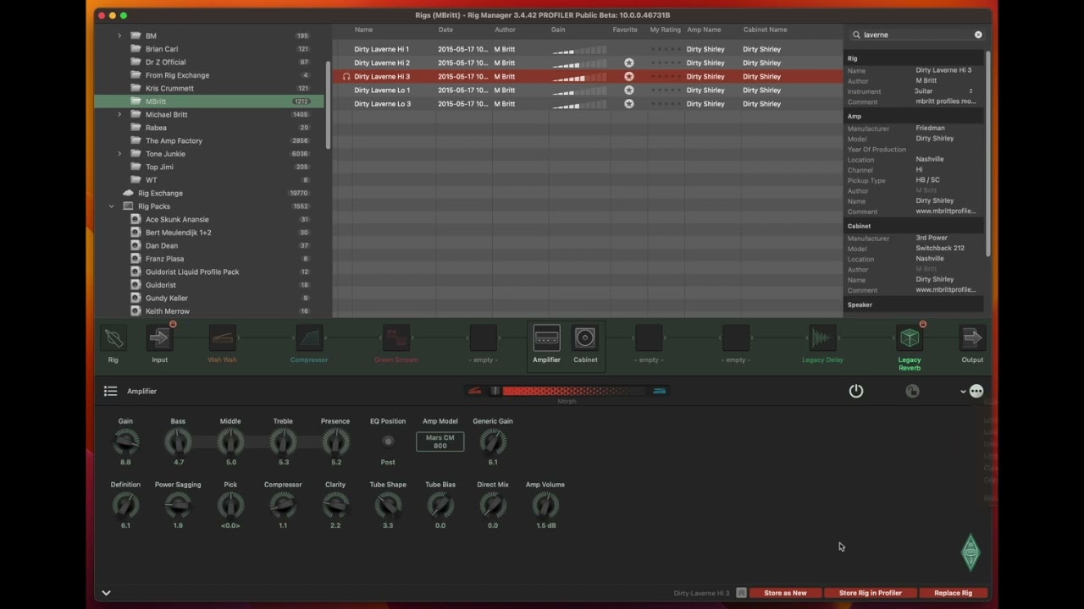Click the rig info panel scrollbar

[x=987, y=152]
